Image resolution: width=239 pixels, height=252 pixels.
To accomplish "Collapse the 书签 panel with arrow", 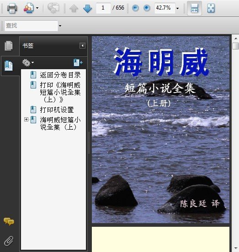I will tap(82, 46).
